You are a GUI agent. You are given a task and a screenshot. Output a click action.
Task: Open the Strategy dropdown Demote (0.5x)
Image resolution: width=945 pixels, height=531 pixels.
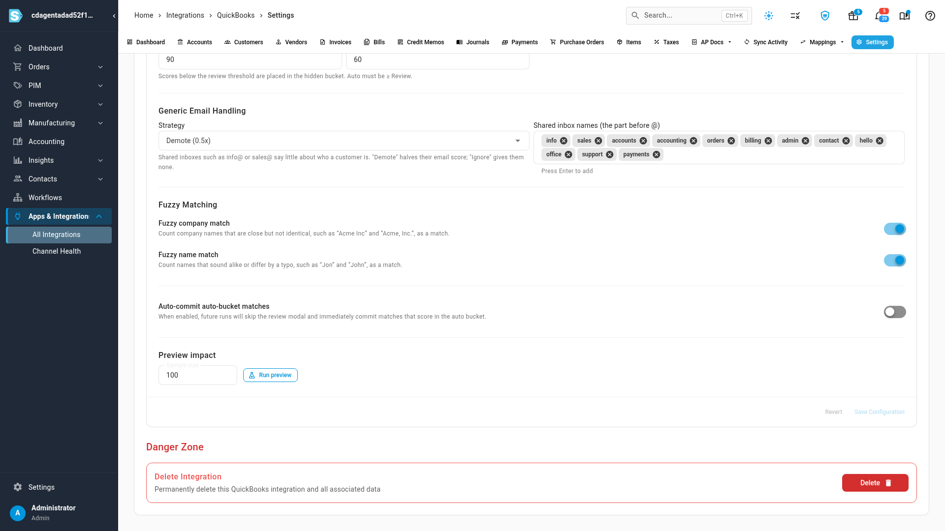[344, 141]
